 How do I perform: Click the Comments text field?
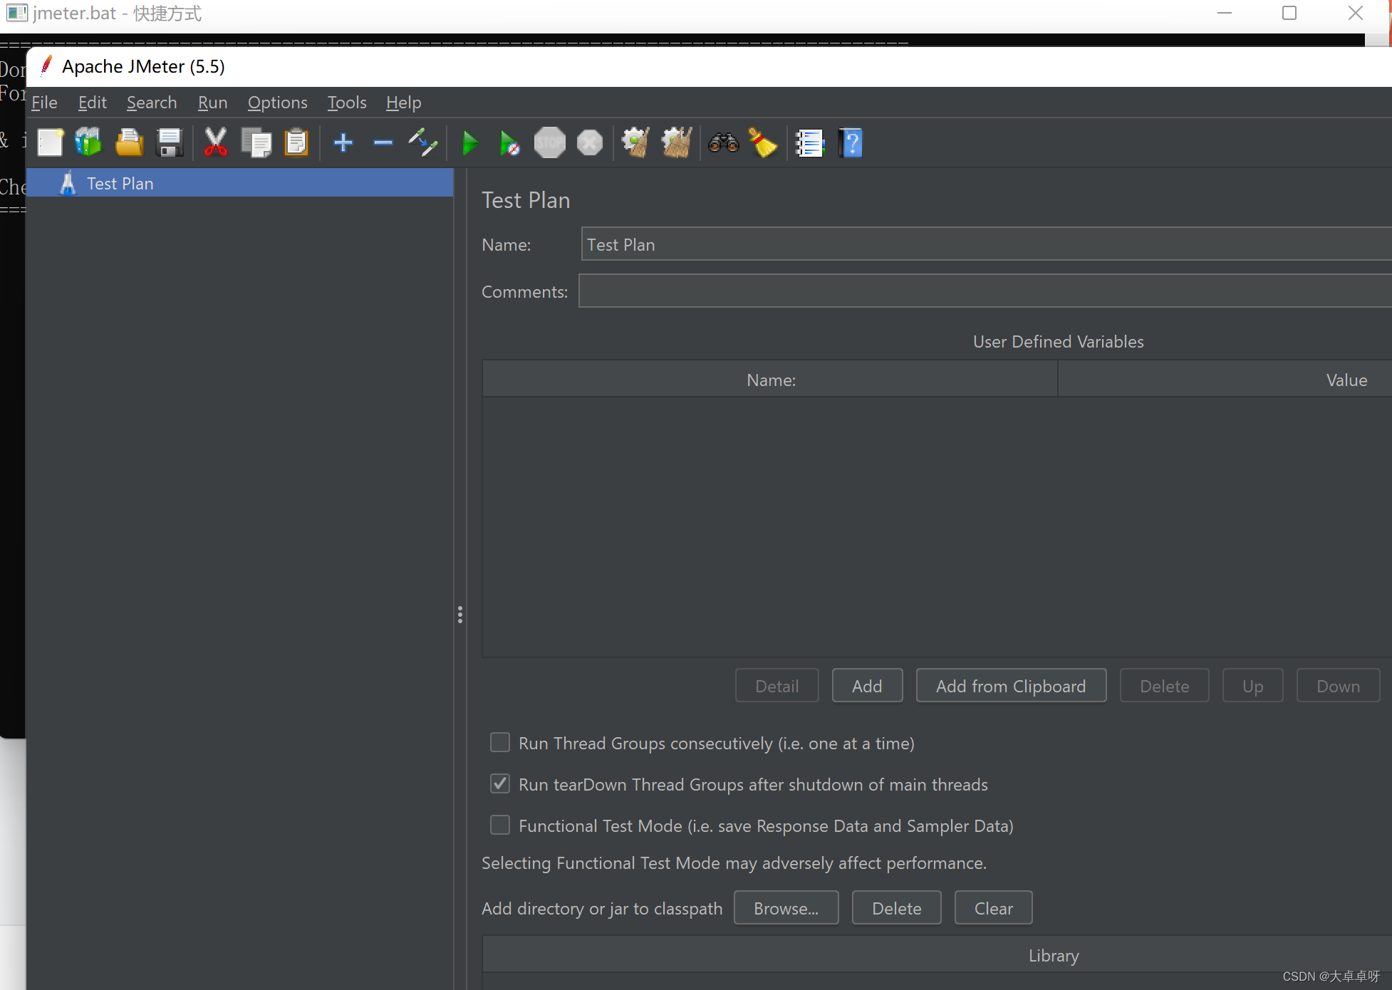[x=983, y=291]
